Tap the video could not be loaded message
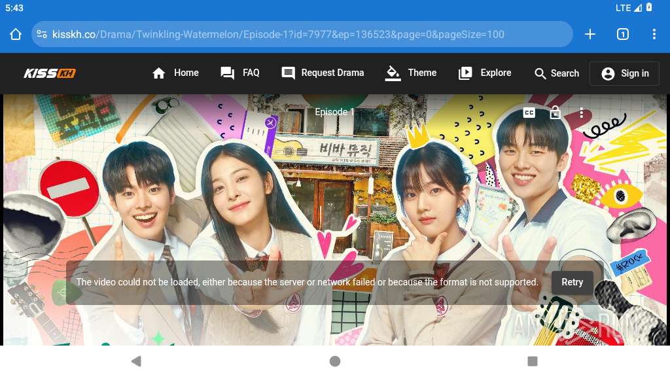This screenshot has width=670, height=377. point(307,282)
